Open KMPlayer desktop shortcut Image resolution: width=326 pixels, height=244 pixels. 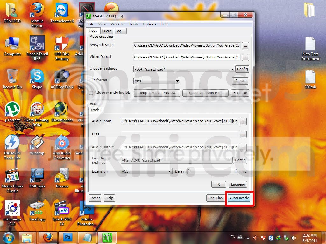[x=37, y=179]
